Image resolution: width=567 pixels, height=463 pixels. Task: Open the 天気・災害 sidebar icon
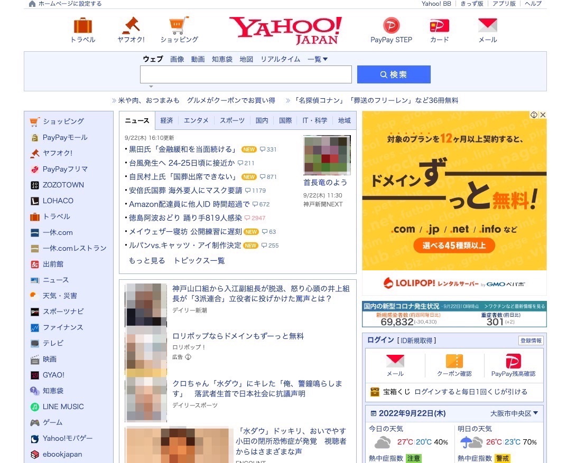[35, 296]
